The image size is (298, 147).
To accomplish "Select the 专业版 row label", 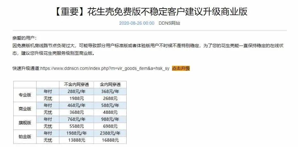I will tap(25, 95).
